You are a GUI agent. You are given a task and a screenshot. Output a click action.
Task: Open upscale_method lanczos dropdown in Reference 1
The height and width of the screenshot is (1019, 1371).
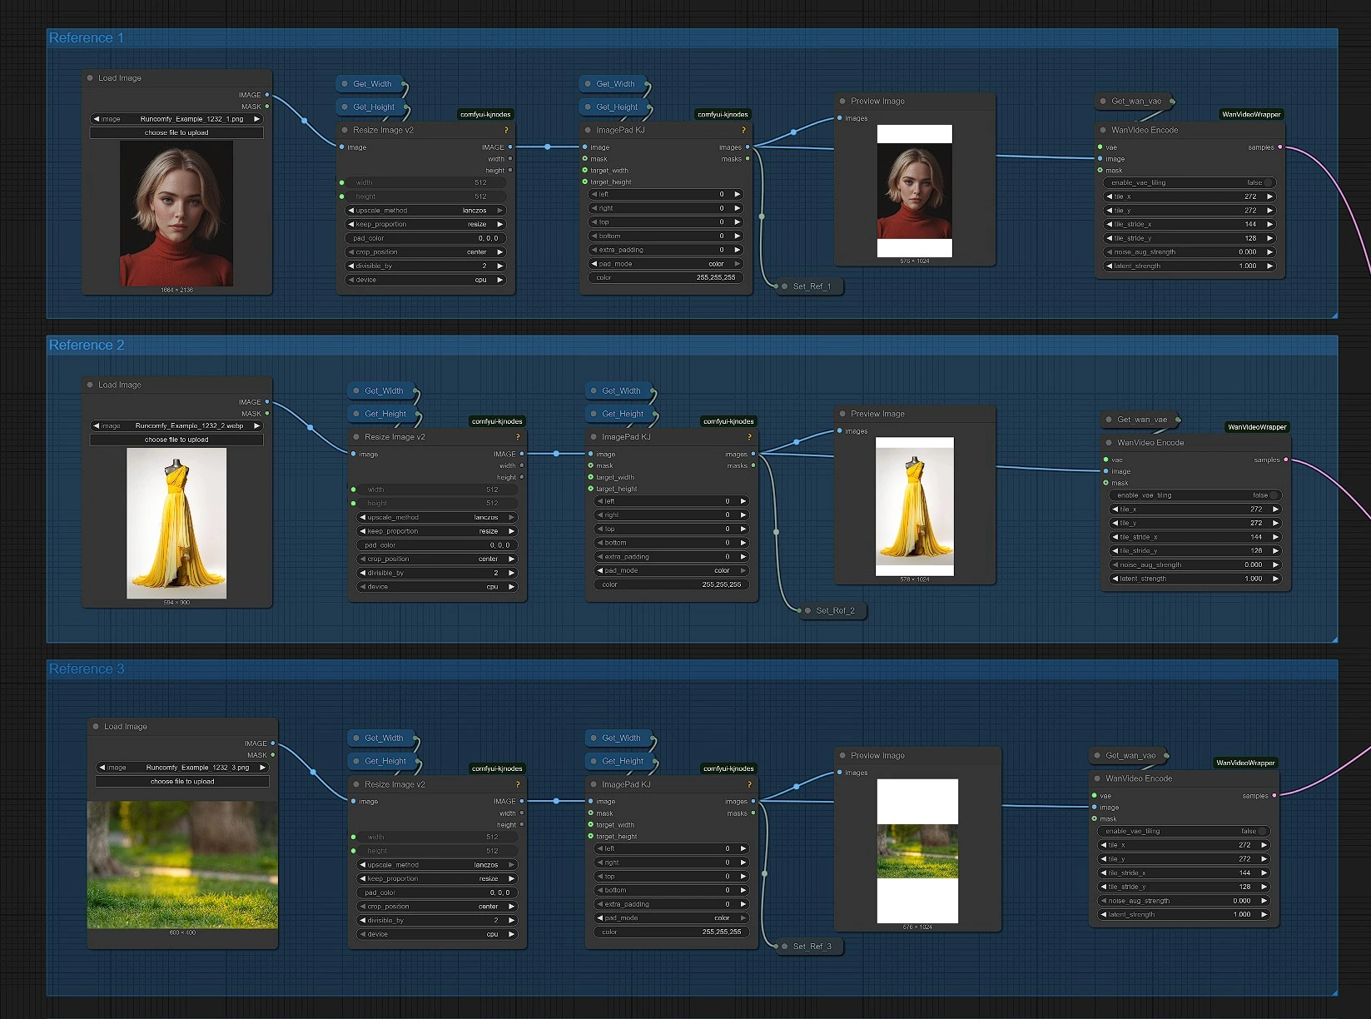coord(425,211)
